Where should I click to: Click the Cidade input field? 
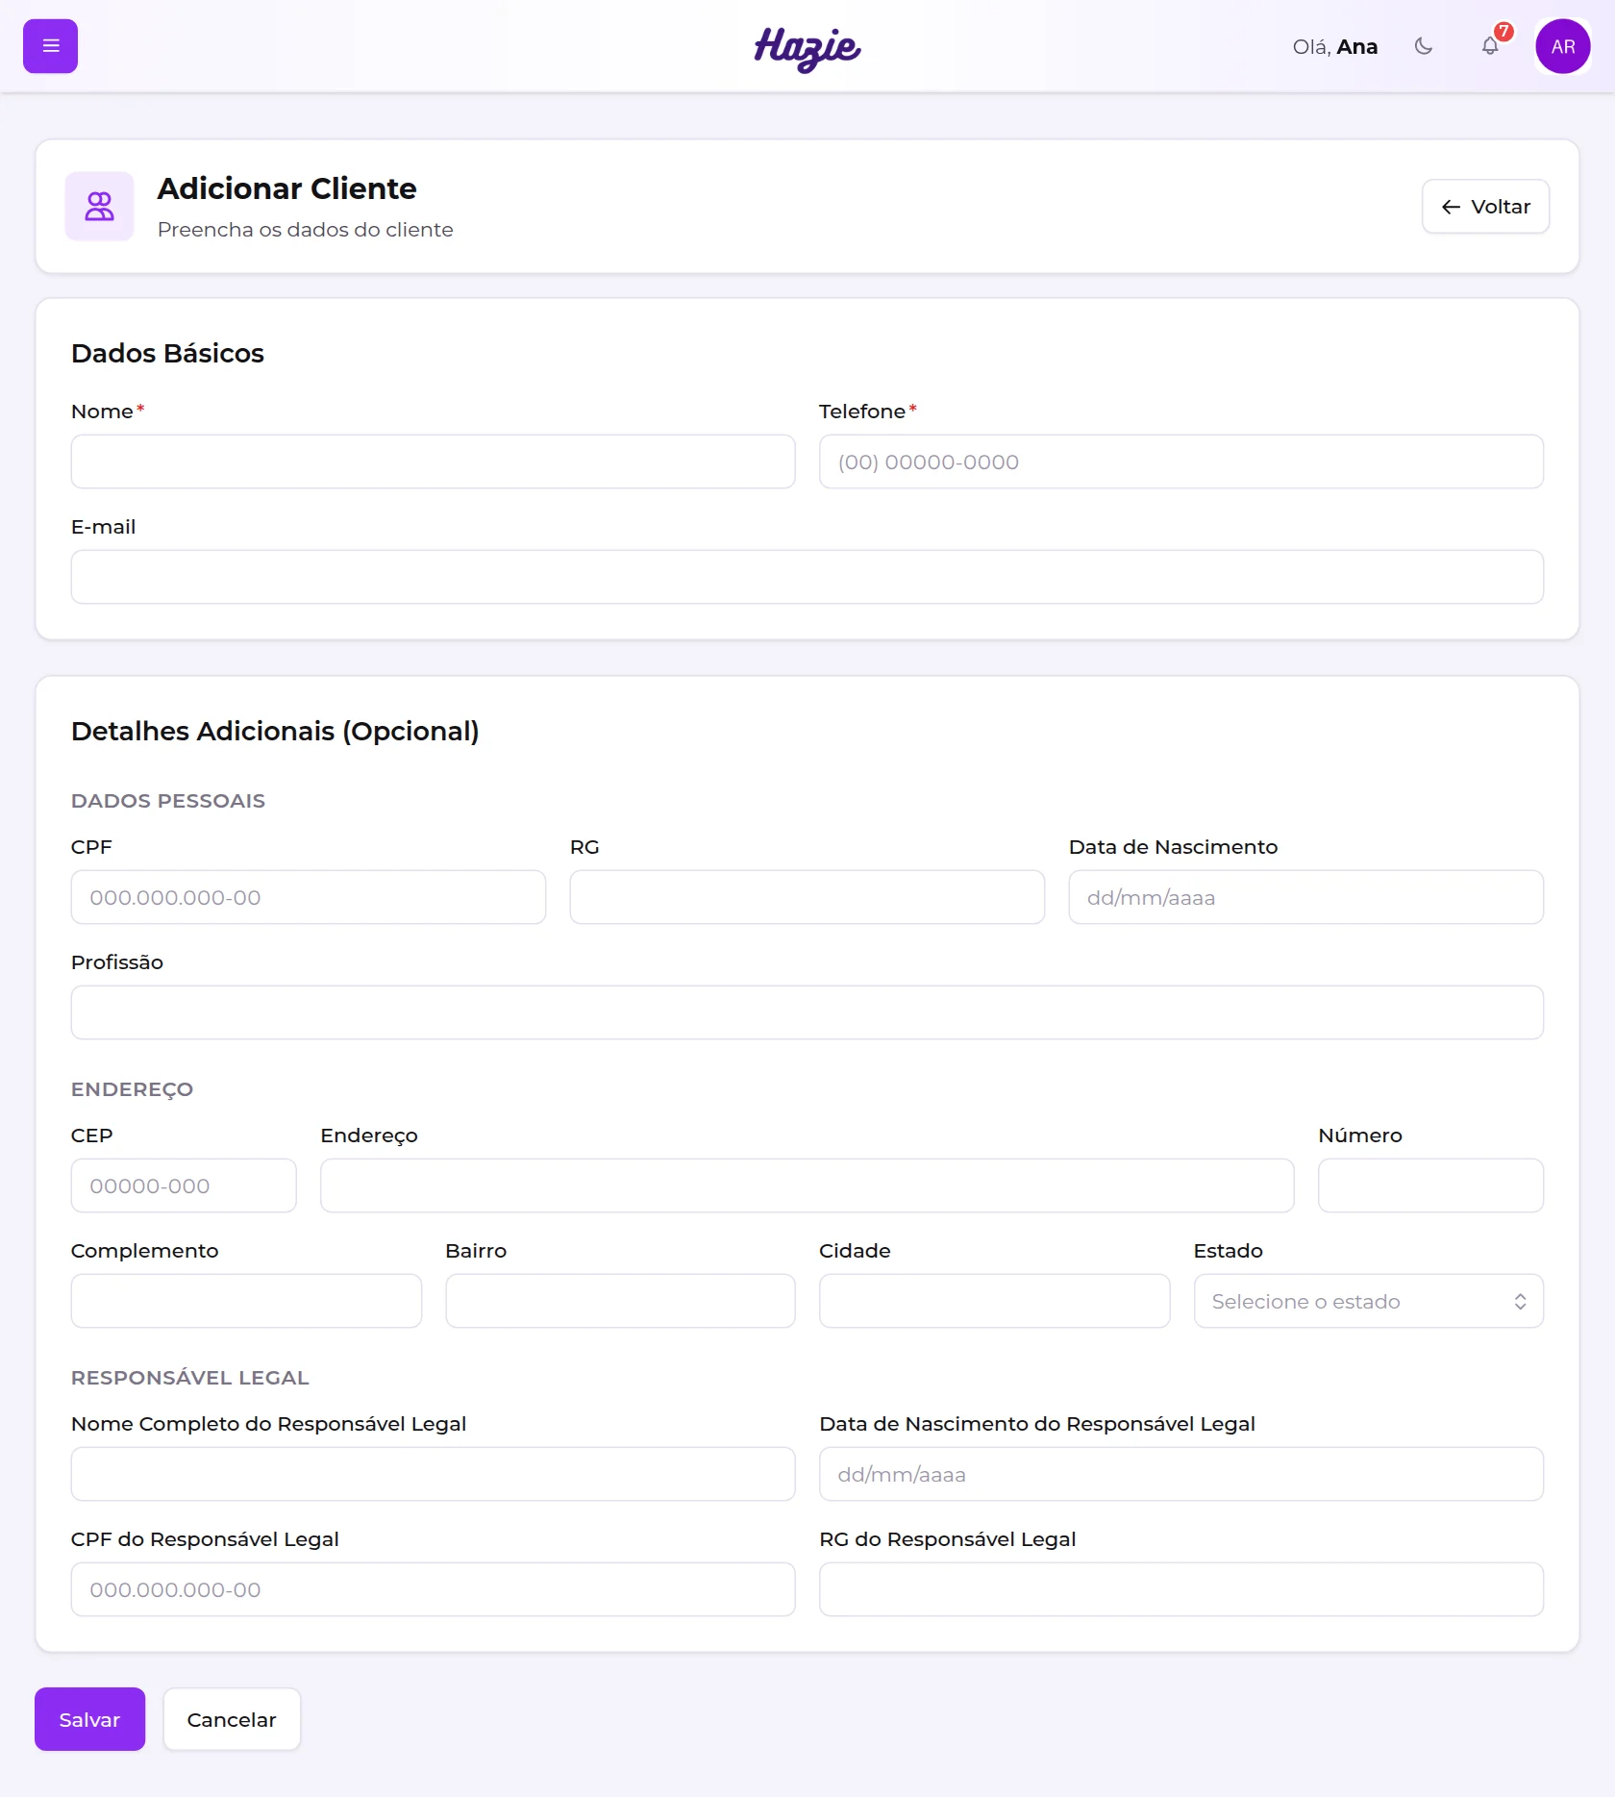[994, 1301]
